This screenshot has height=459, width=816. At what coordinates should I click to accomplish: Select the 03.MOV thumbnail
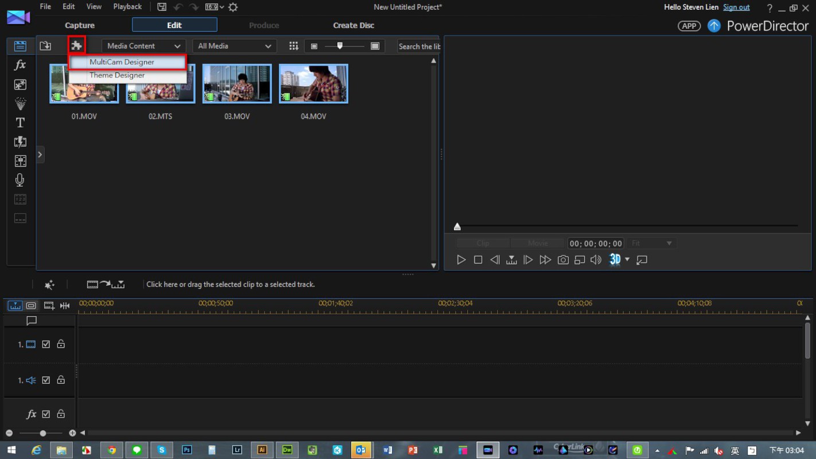[x=237, y=84]
